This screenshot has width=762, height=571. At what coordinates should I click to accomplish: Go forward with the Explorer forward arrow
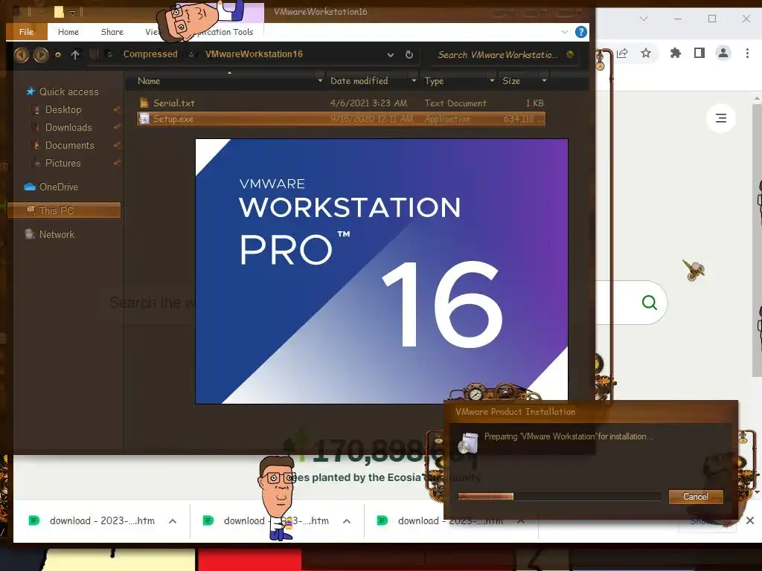click(41, 54)
